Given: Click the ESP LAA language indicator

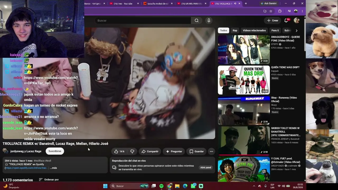Looking at the screenshot, I should tap(272, 186).
